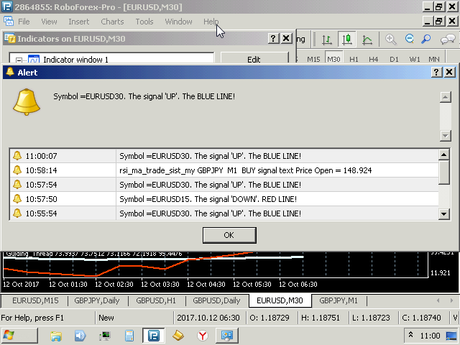Zoom in on the chart

391,40
